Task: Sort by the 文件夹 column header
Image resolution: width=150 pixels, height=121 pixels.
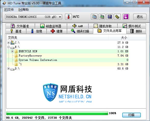Action: coord(58,38)
